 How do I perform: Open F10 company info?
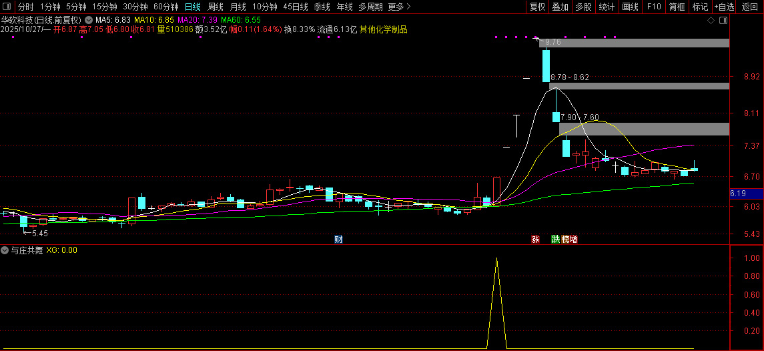pyautogui.click(x=654, y=7)
